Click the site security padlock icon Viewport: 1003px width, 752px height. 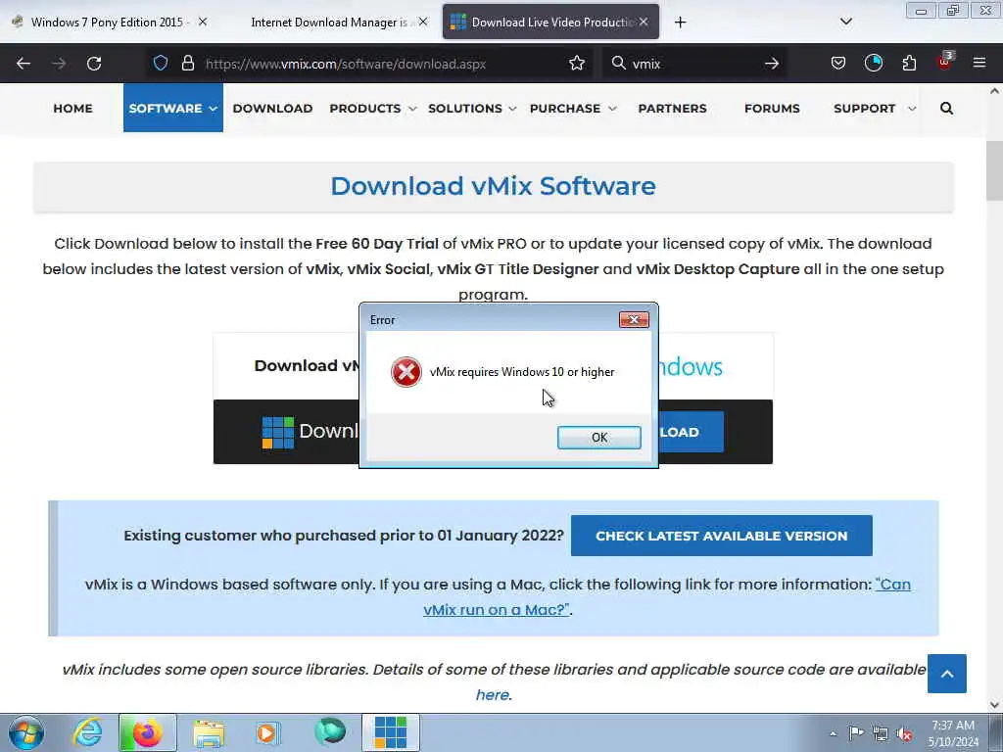[x=187, y=63]
